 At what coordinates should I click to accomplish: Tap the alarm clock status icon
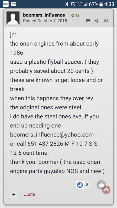tap(73, 4)
